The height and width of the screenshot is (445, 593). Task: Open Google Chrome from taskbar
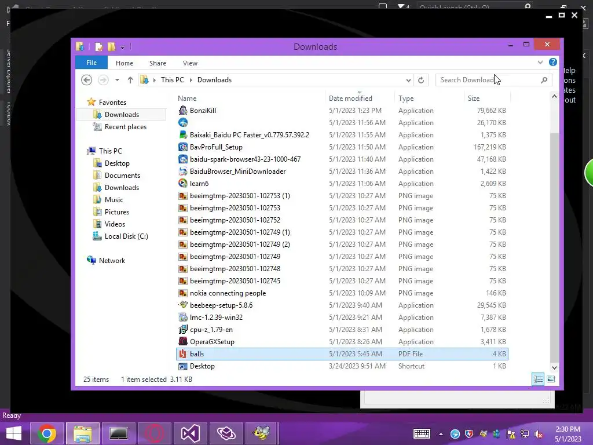[47, 433]
